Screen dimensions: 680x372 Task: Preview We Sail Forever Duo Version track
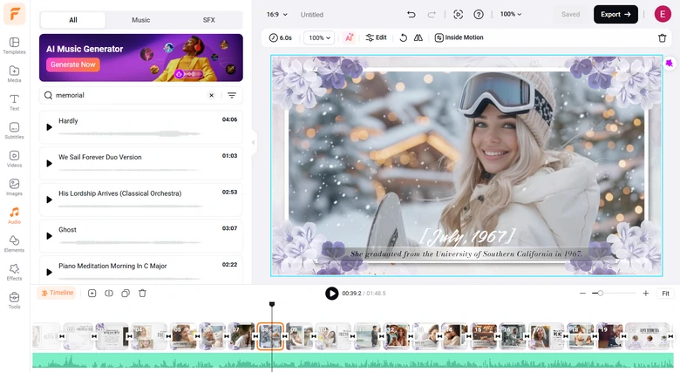49,164
